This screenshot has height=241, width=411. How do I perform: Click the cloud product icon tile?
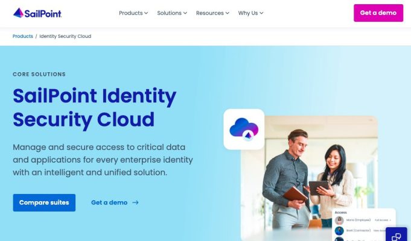coord(244,130)
